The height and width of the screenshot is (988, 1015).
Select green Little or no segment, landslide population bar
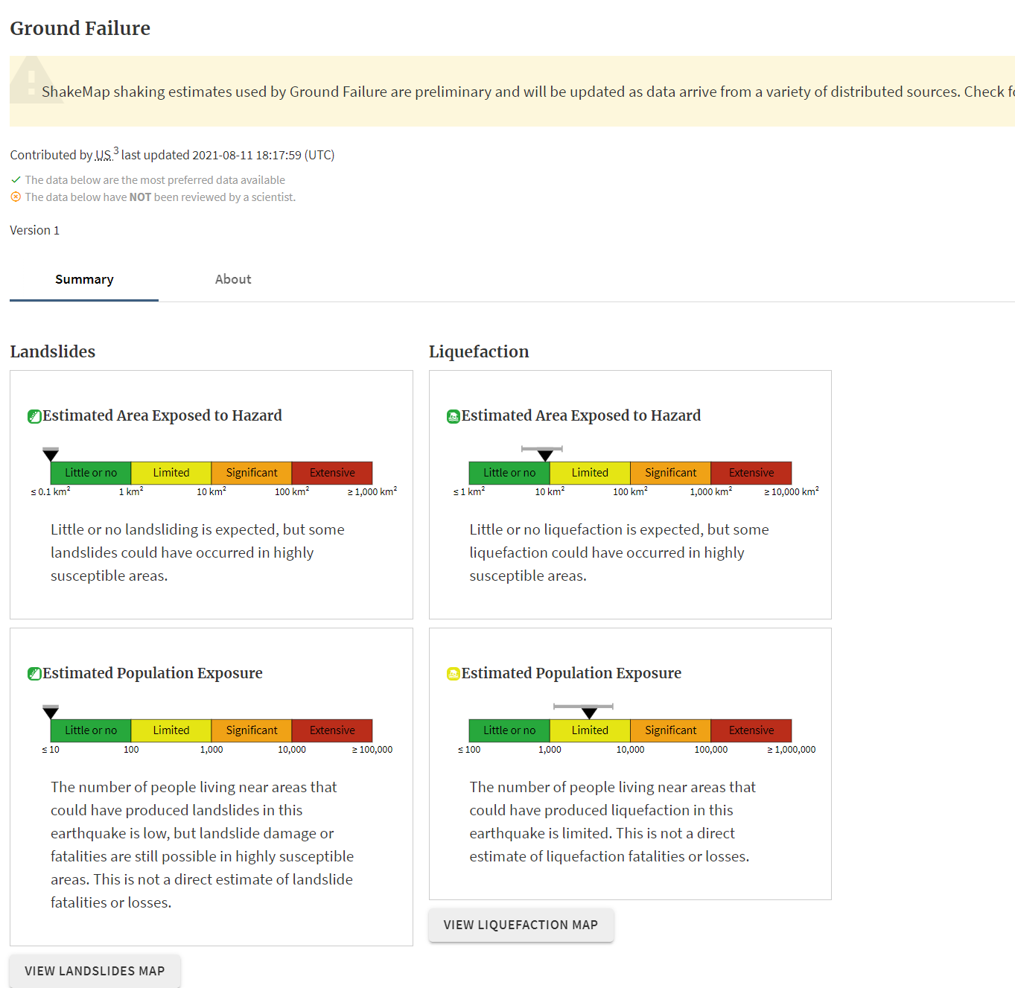point(91,730)
